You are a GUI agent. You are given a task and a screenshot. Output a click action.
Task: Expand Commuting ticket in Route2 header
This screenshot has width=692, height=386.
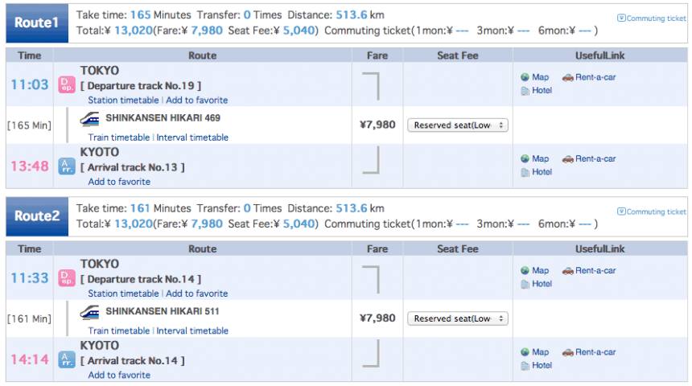[x=651, y=211]
